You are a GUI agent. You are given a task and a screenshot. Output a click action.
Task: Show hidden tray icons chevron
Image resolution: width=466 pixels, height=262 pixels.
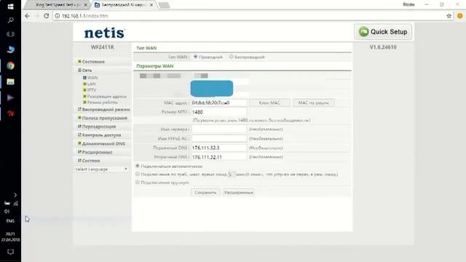point(15,195)
